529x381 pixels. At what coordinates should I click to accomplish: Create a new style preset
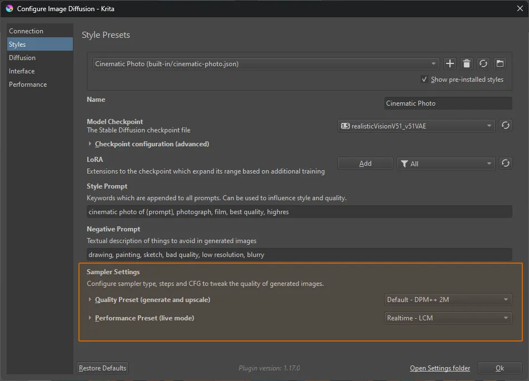449,63
